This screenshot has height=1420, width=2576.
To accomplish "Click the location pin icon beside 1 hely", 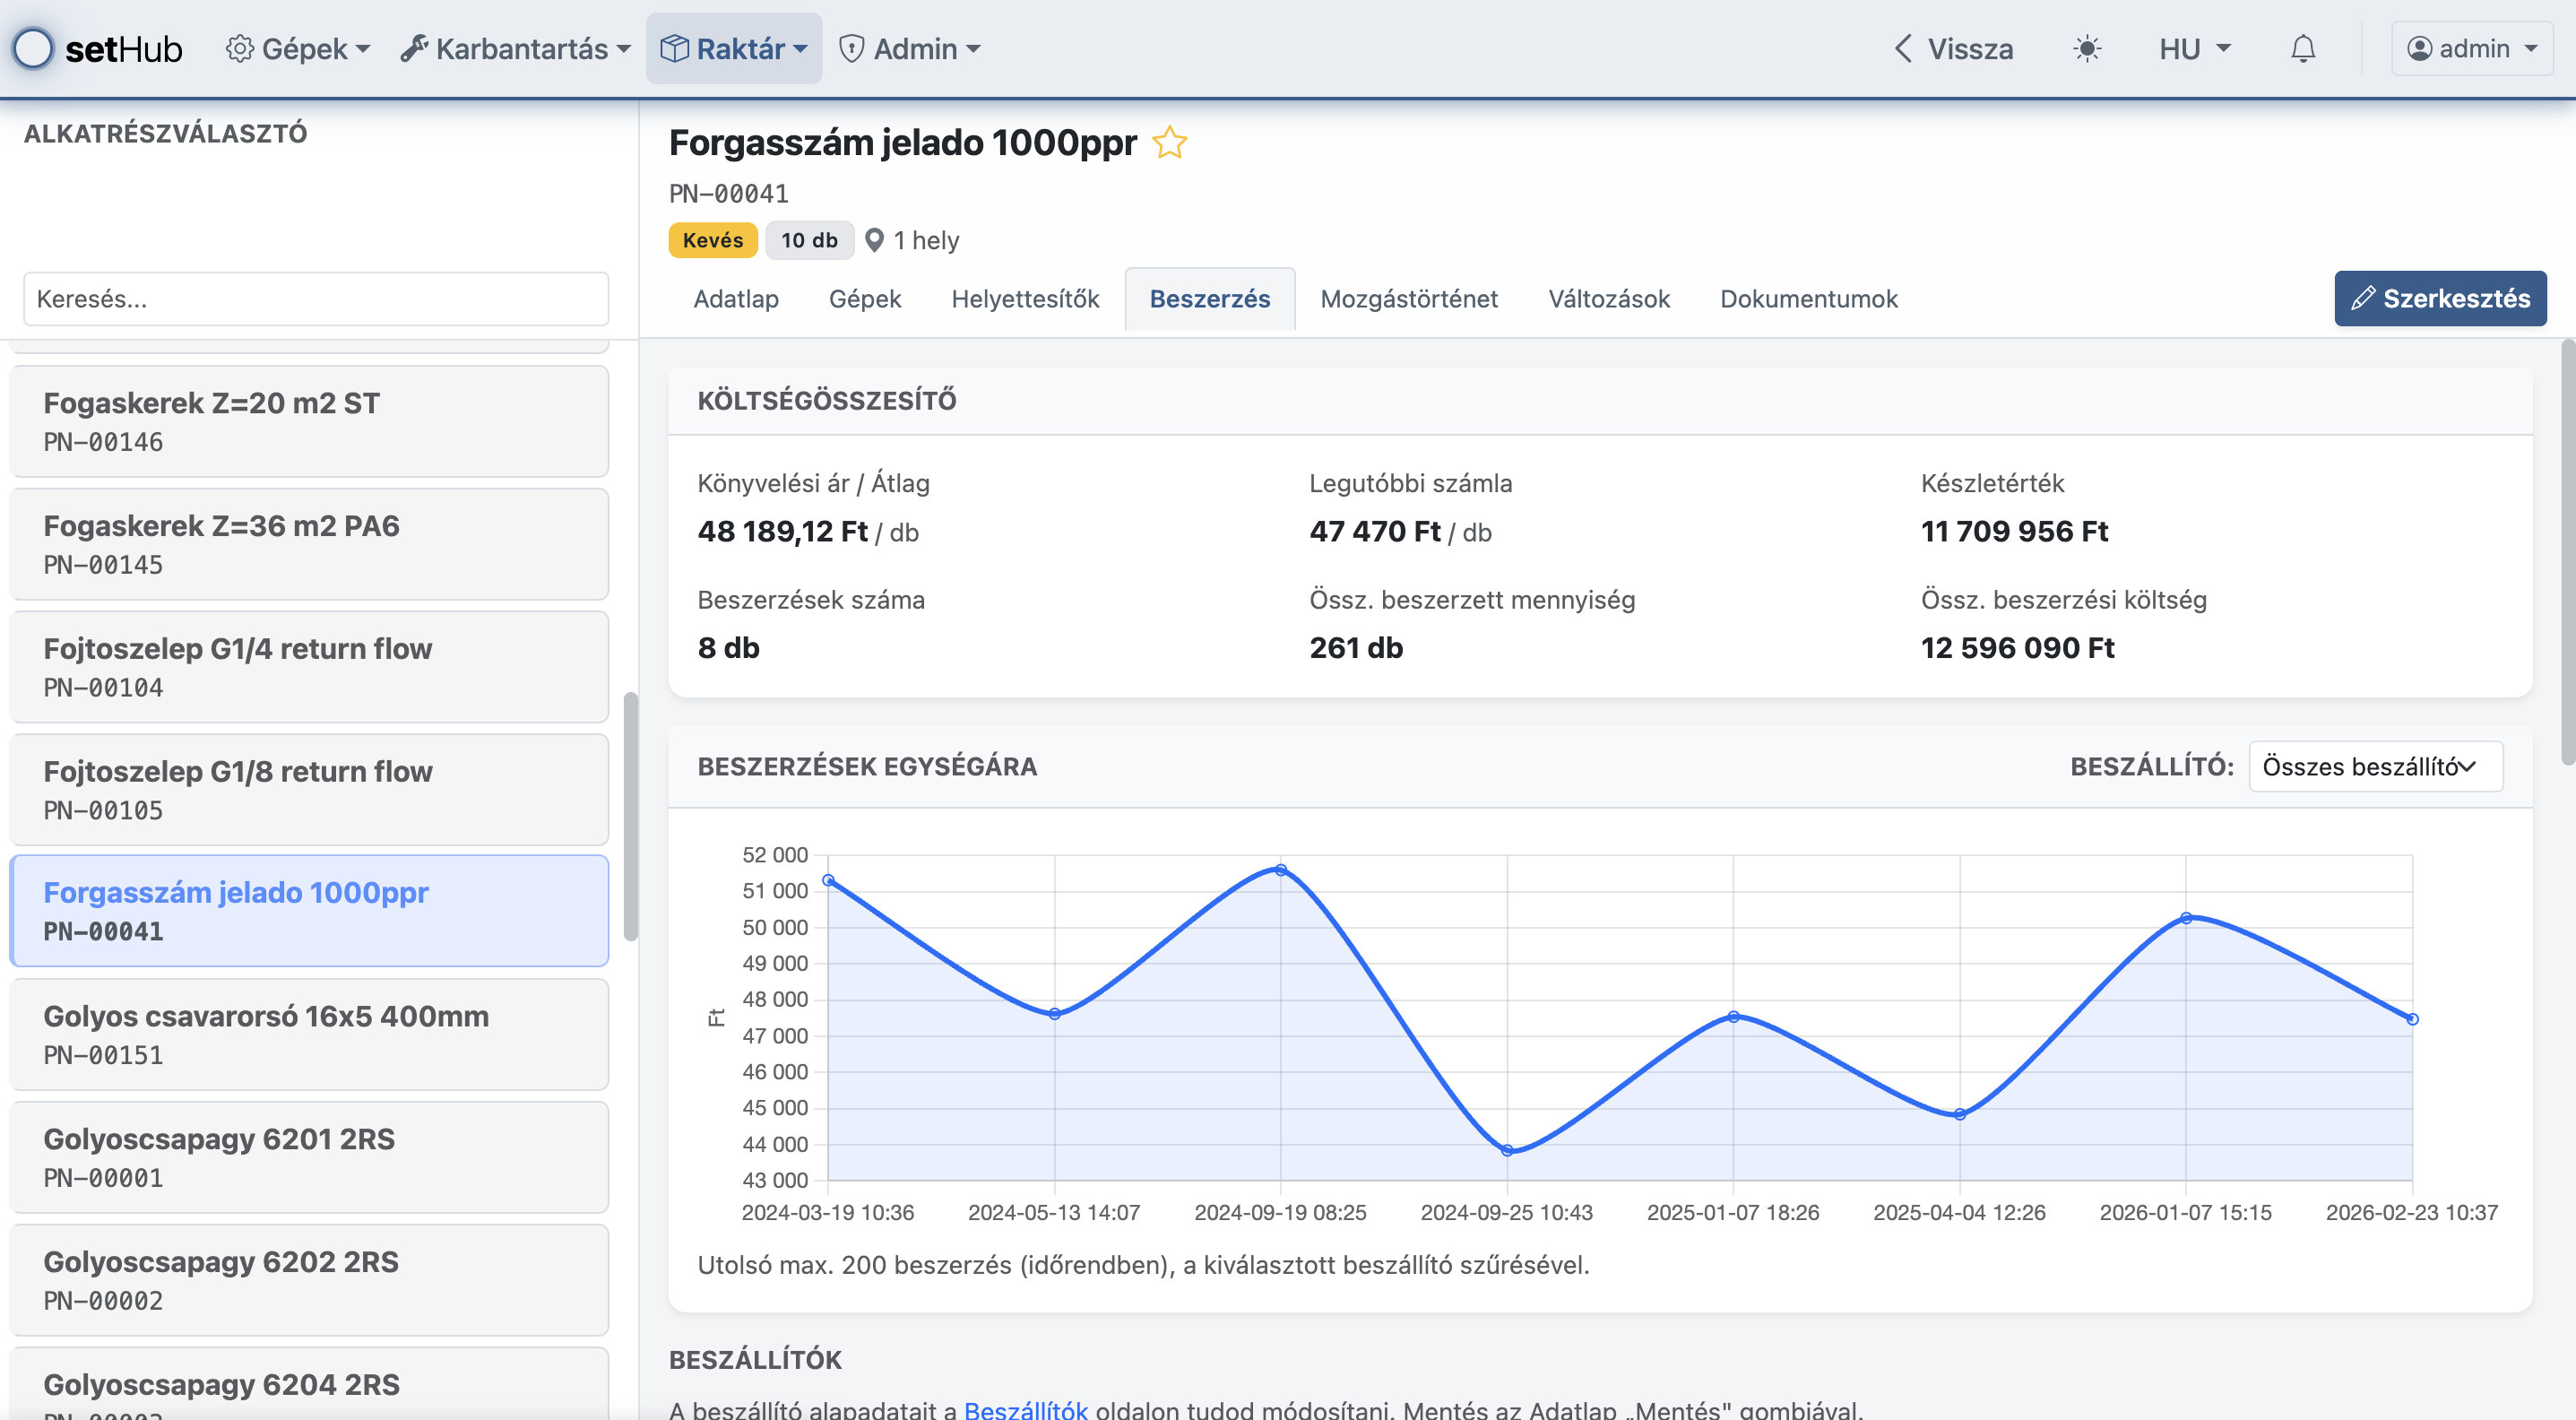I will click(x=874, y=240).
